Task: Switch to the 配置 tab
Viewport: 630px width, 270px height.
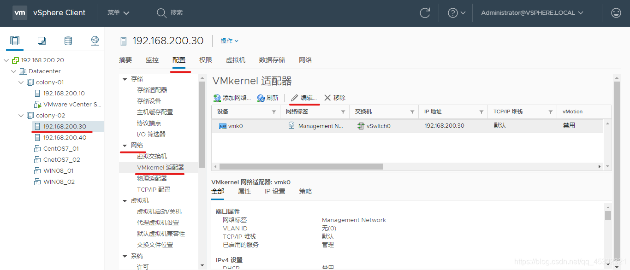Action: point(179,60)
